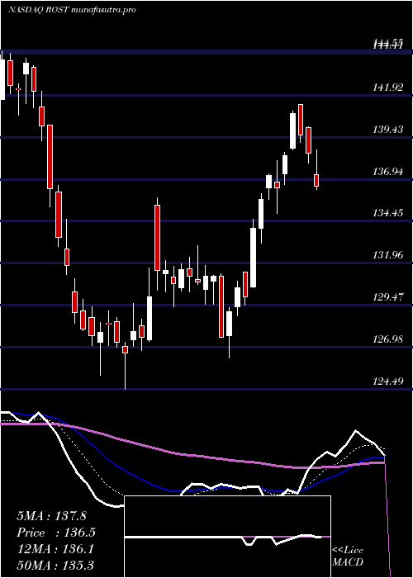The width and height of the screenshot is (413, 578).
Task: Click the tall white candle peaking near 139.43
Action: (292, 130)
